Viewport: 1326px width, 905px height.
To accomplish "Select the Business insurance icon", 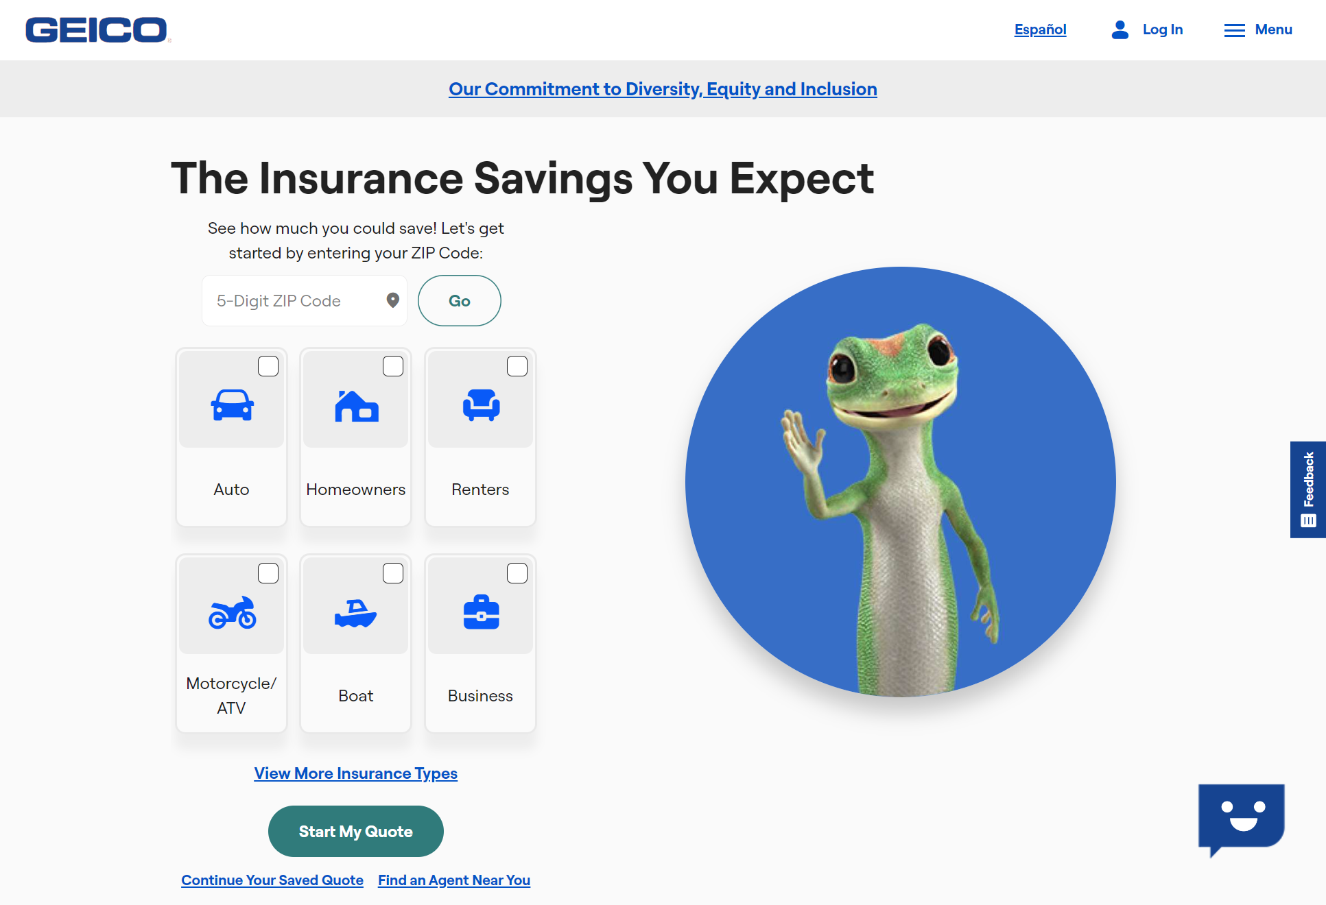I will [481, 612].
